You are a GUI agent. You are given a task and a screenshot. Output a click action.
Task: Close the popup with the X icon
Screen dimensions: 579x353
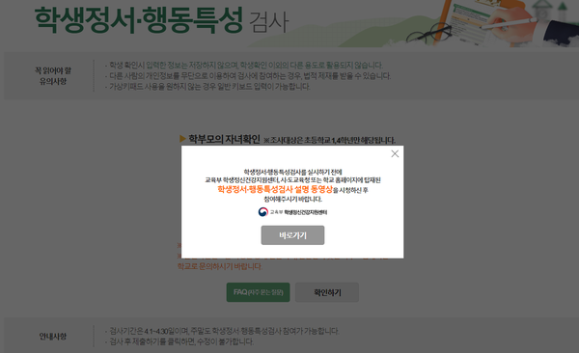(x=395, y=153)
